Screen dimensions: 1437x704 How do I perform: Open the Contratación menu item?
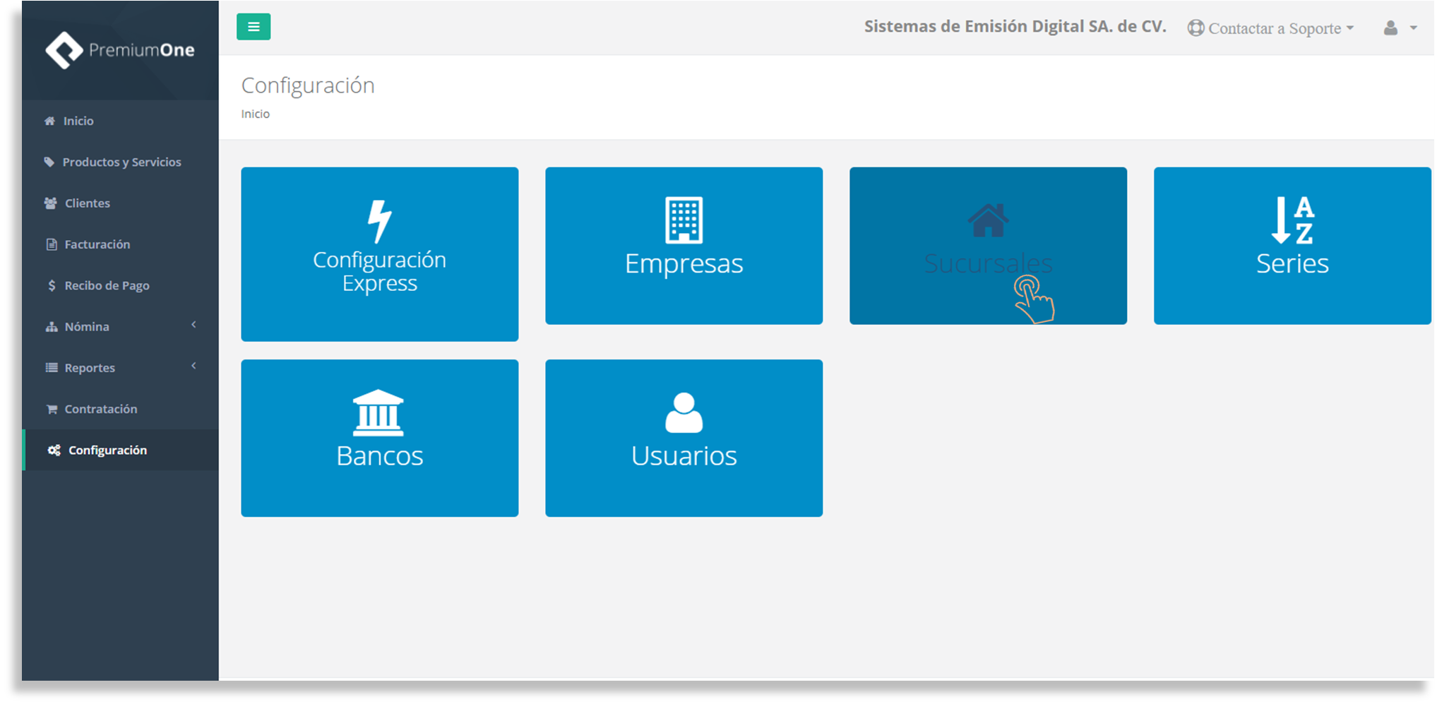(101, 409)
